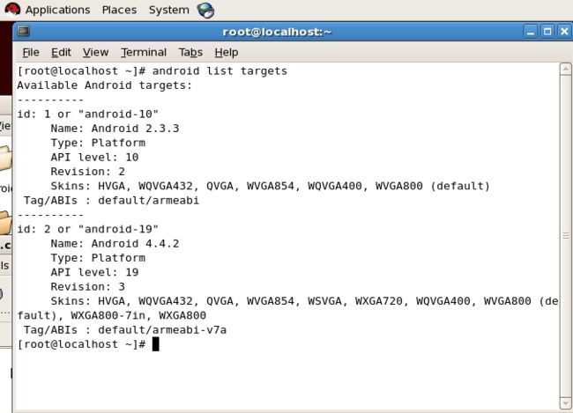Open the Tabs menu
This screenshot has width=573, height=413.
point(190,53)
